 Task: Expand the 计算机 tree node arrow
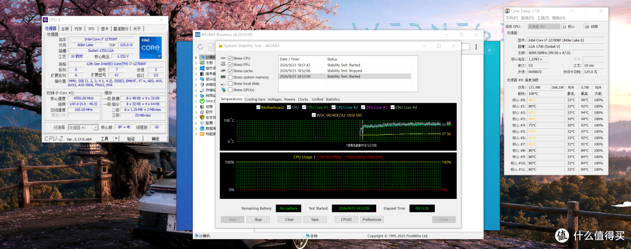point(196,57)
